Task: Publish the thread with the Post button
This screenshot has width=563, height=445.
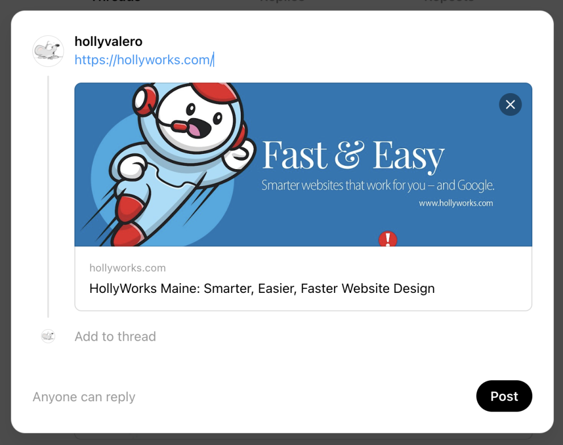Action: tap(503, 396)
